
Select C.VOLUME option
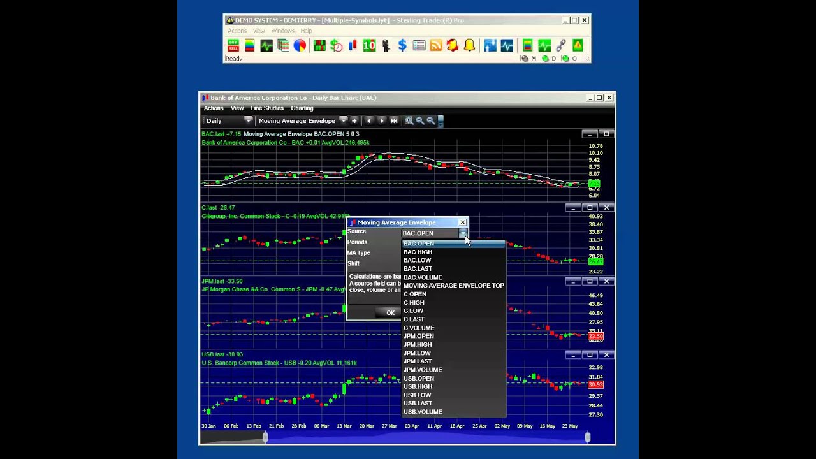click(x=453, y=328)
